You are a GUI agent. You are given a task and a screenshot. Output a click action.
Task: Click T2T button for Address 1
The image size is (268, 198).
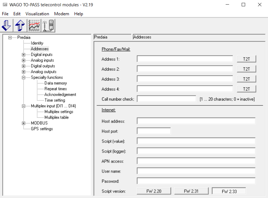tap(247, 59)
